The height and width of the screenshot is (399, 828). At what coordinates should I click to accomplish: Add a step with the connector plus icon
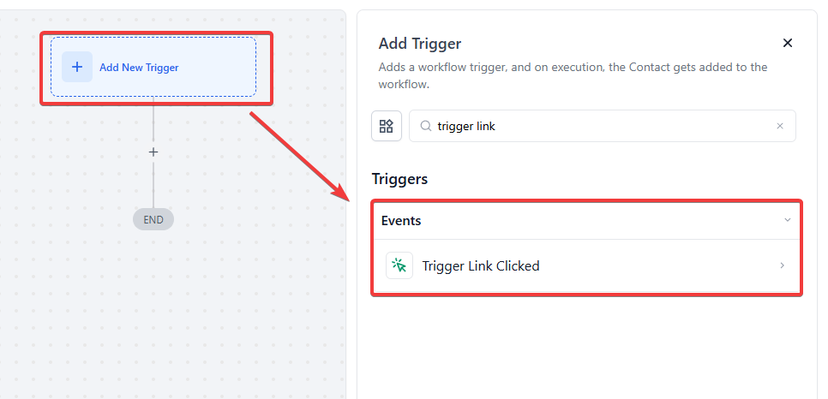click(153, 152)
